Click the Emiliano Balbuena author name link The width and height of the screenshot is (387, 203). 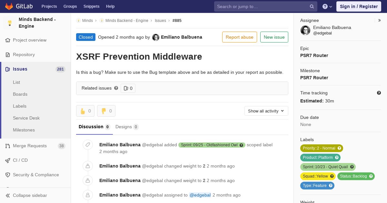[x=182, y=37]
